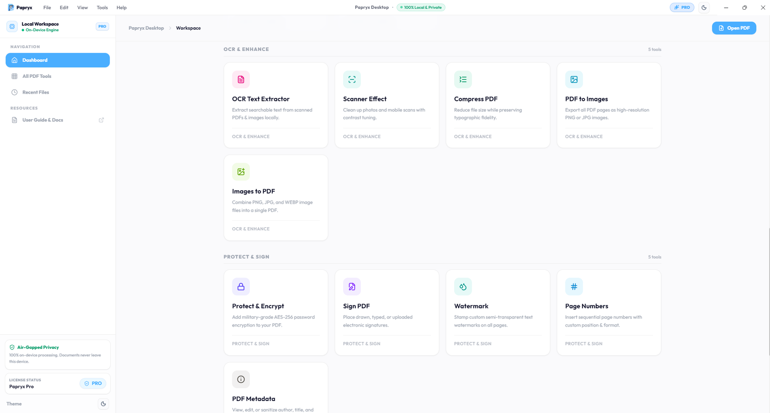Open the Protect & Encrypt card title
The image size is (770, 413).
click(258, 306)
